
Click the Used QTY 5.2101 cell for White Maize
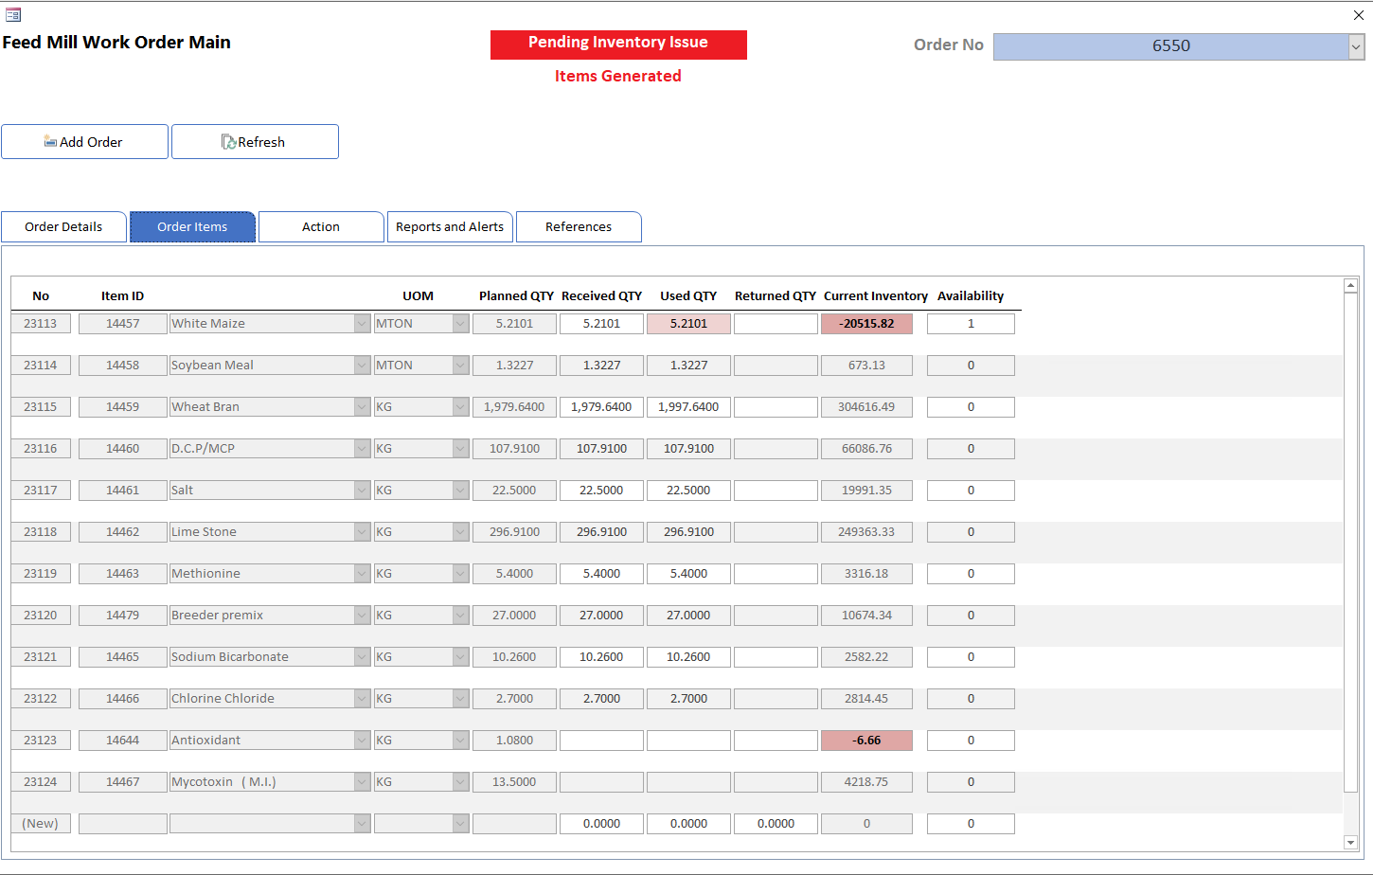point(688,324)
